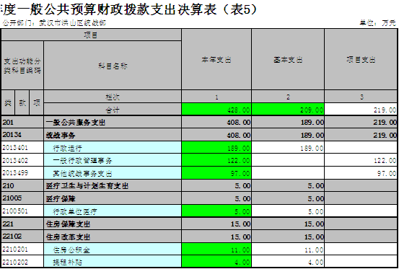This screenshot has width=399, height=269.
Task: Click the 行政运行 row name cell
Action: click(113, 148)
